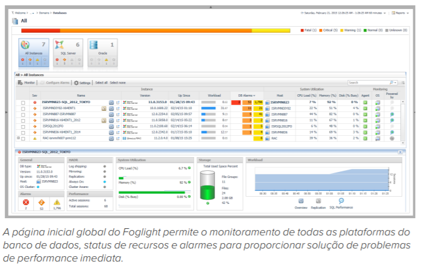Check the box for ISRVMN823-SQL_2012_TOKYO row
The image size is (421, 268).
pos(23,103)
